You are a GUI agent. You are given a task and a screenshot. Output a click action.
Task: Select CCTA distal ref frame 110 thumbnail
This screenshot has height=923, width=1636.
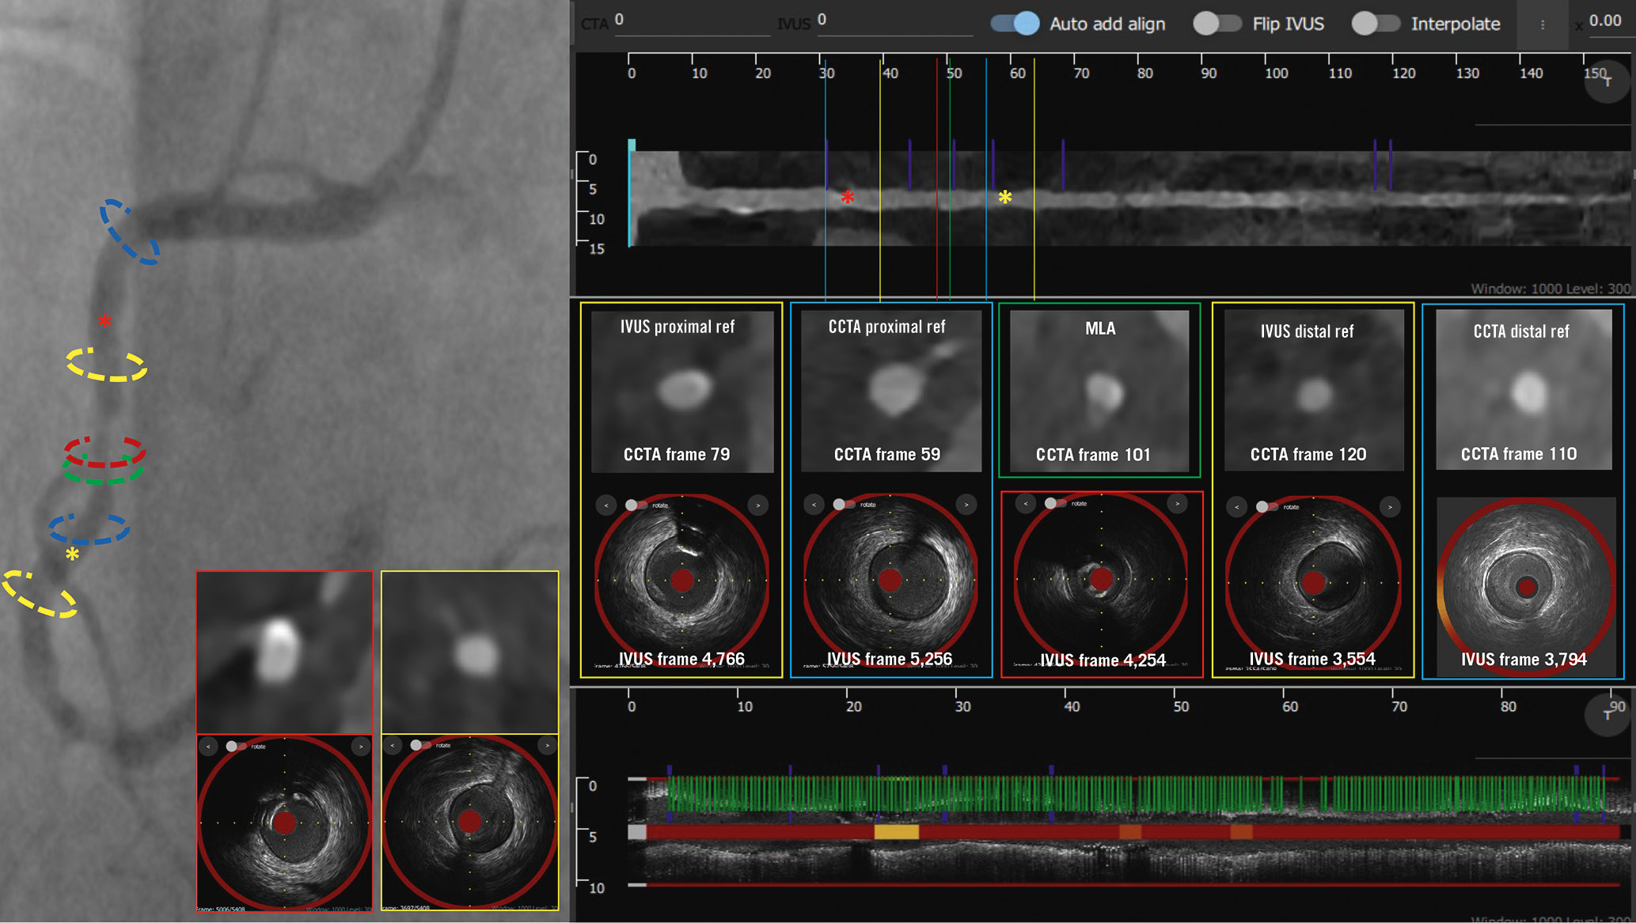tap(1523, 390)
